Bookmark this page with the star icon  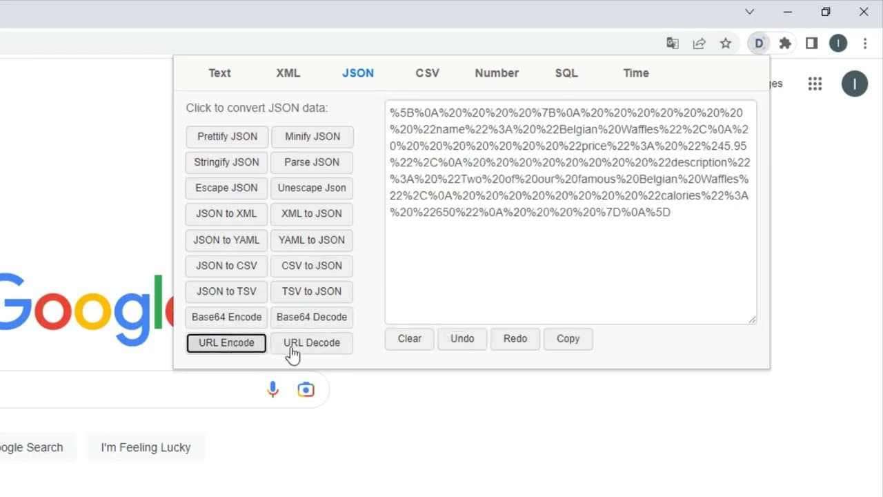click(x=725, y=43)
